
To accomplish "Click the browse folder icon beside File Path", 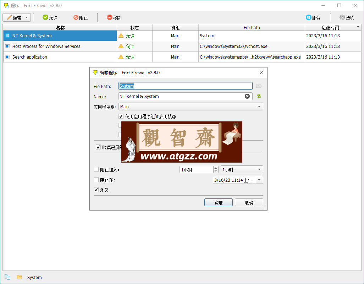I will [259, 86].
